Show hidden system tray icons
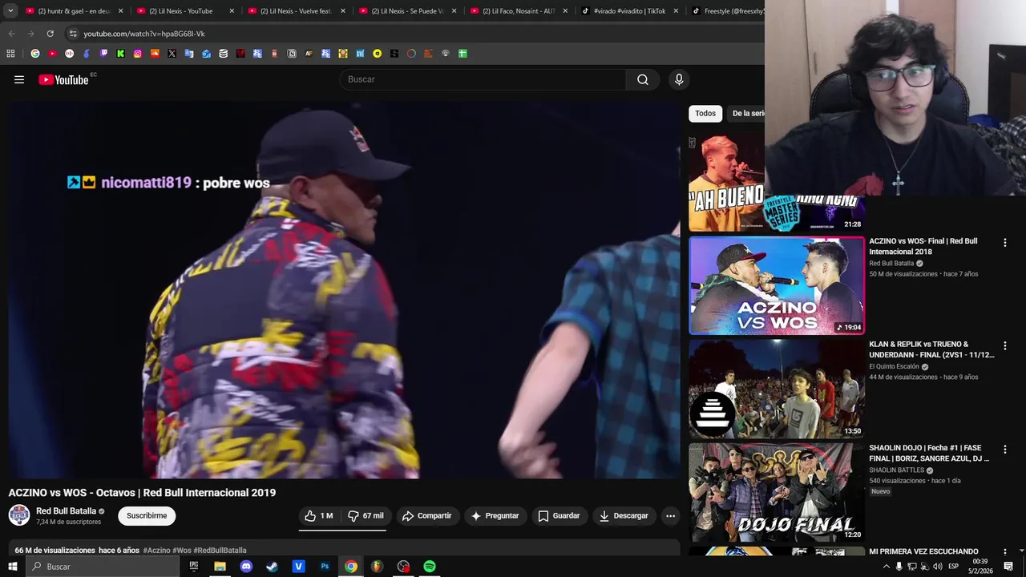 click(x=886, y=567)
